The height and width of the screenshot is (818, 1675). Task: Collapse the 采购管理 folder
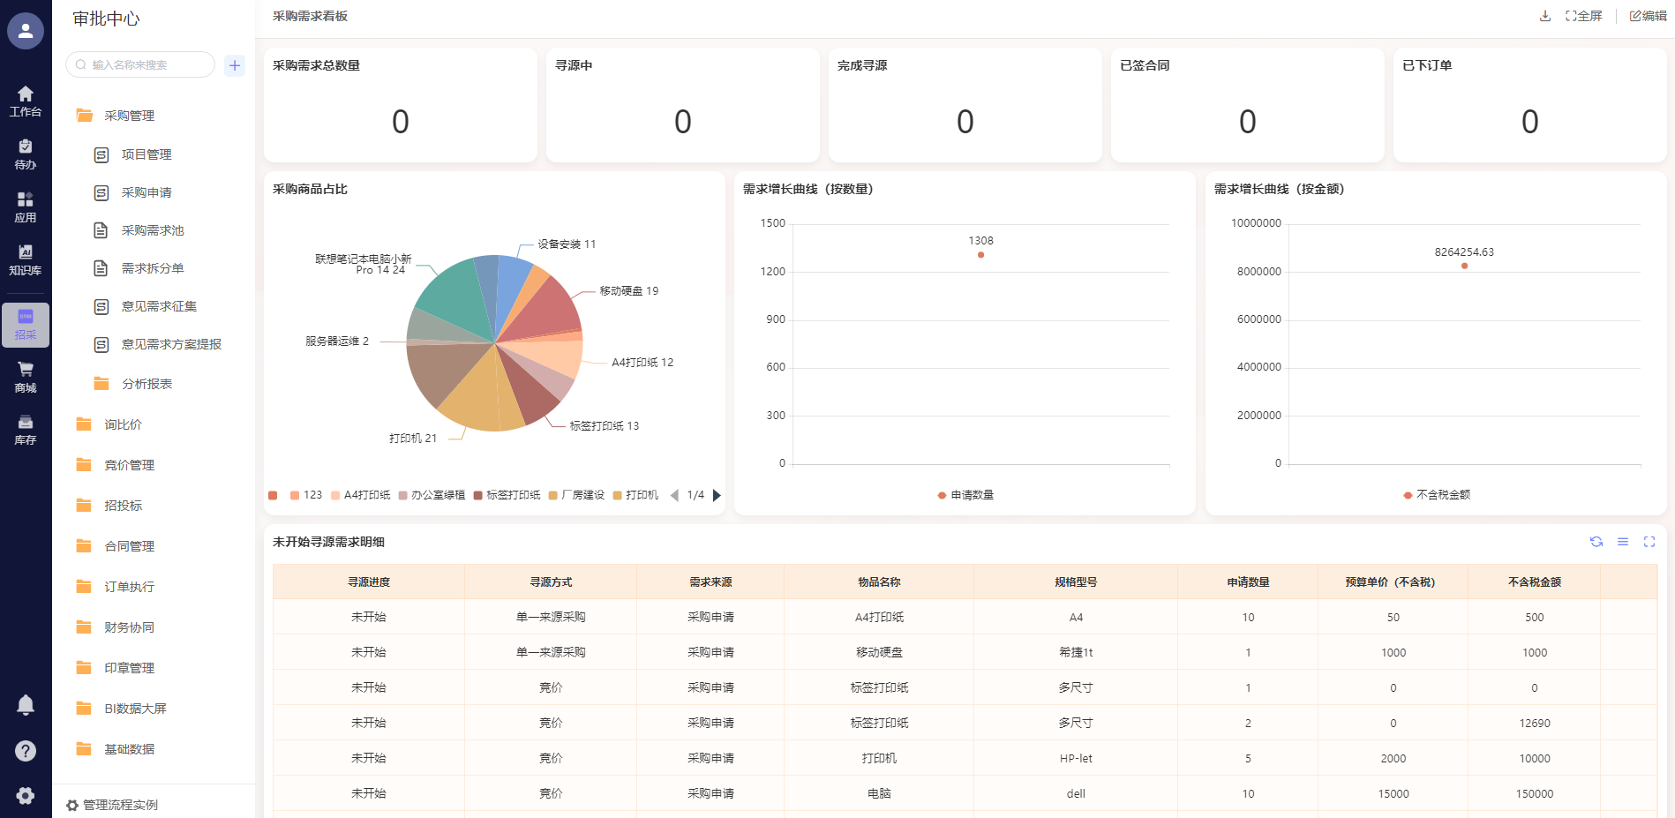[x=129, y=116]
